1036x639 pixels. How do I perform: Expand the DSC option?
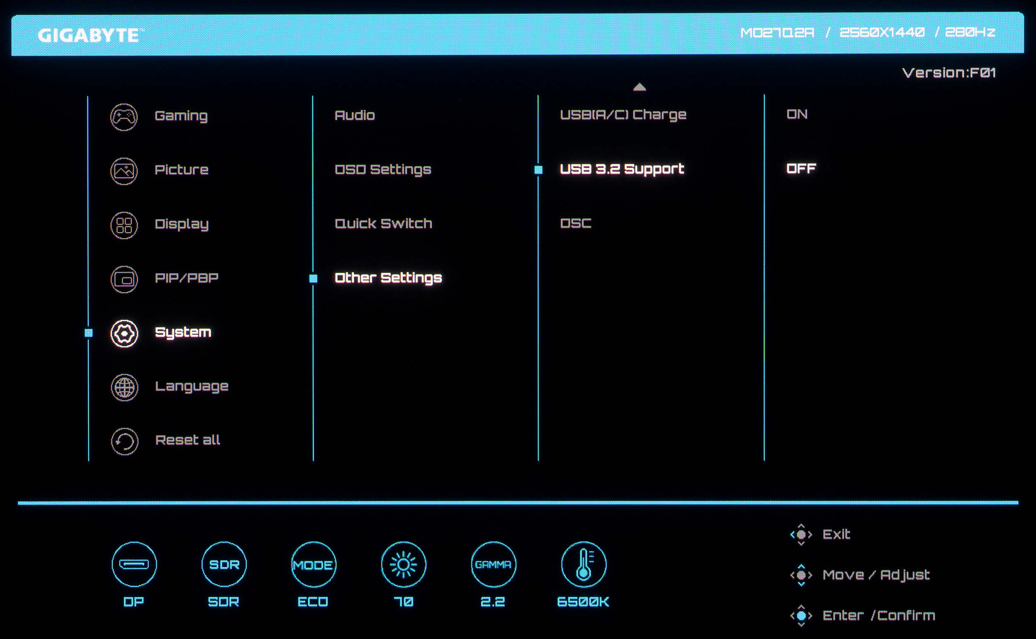point(576,223)
